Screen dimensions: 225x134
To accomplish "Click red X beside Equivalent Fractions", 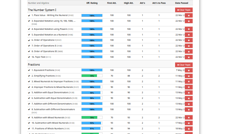I will pos(189,70).
